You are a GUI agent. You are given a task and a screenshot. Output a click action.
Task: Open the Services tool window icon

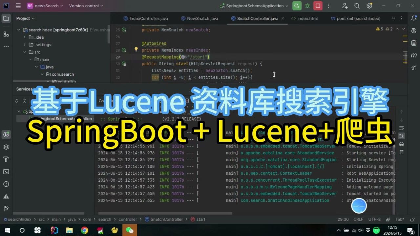pos(6,134)
